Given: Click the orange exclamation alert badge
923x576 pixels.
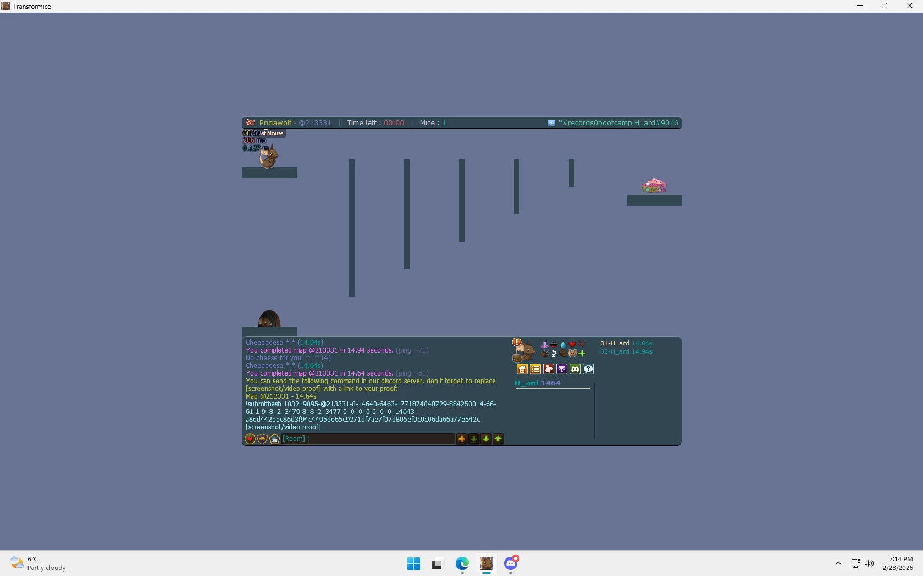Looking at the screenshot, I should pos(517,342).
